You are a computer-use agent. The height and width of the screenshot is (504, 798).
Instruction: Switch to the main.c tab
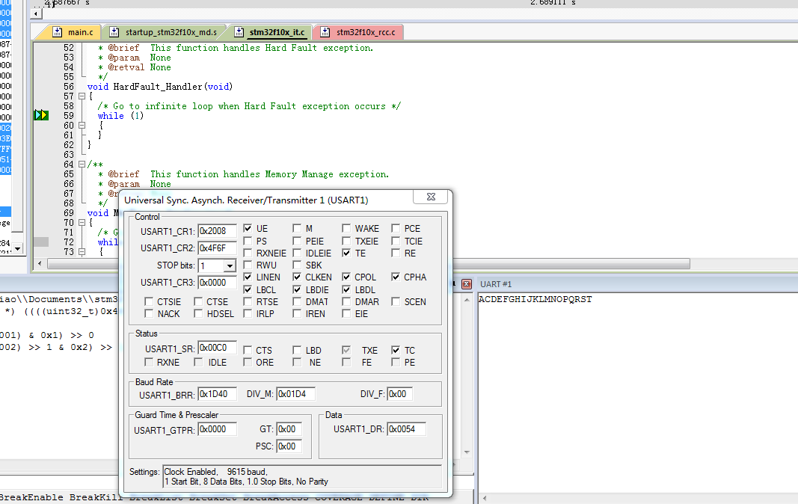[x=80, y=32]
